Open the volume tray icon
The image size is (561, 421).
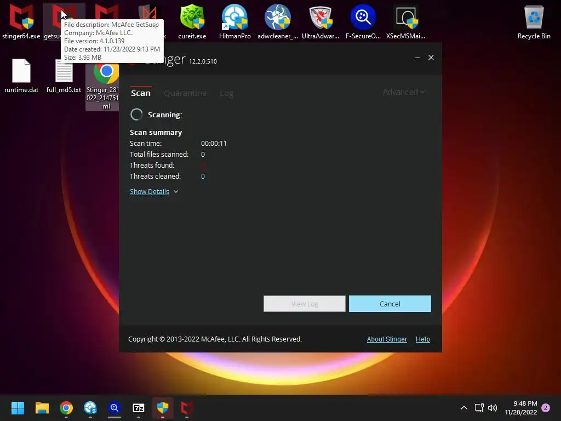coord(493,408)
